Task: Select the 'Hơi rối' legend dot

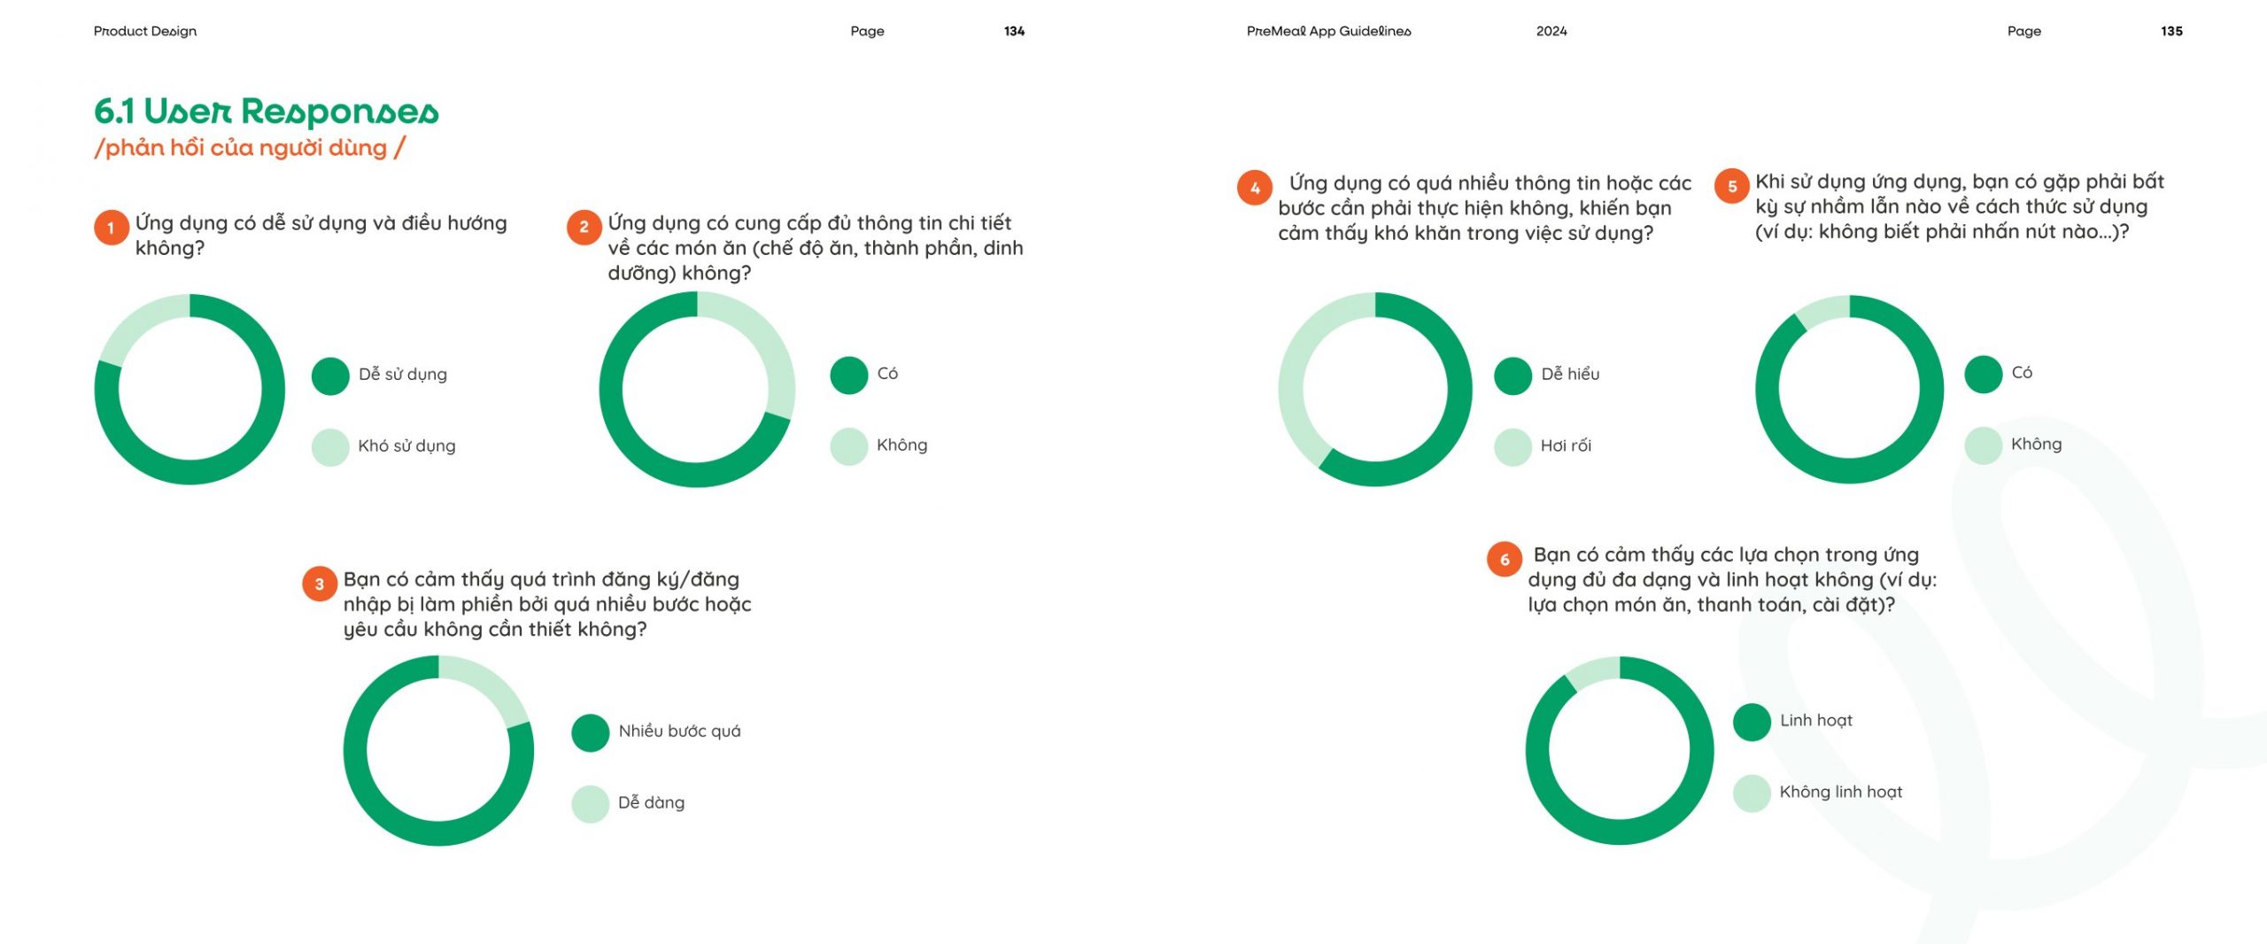Action: point(1513,447)
